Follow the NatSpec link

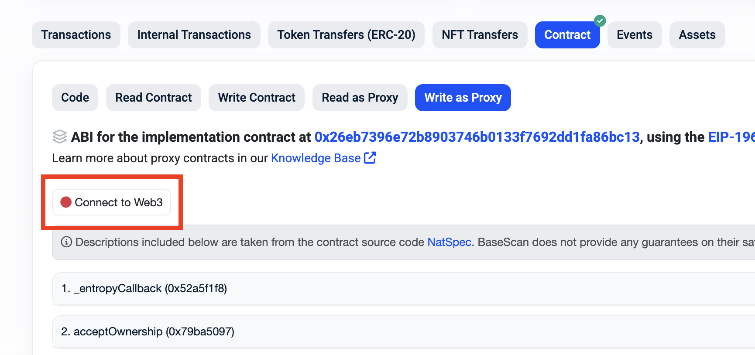coord(449,242)
